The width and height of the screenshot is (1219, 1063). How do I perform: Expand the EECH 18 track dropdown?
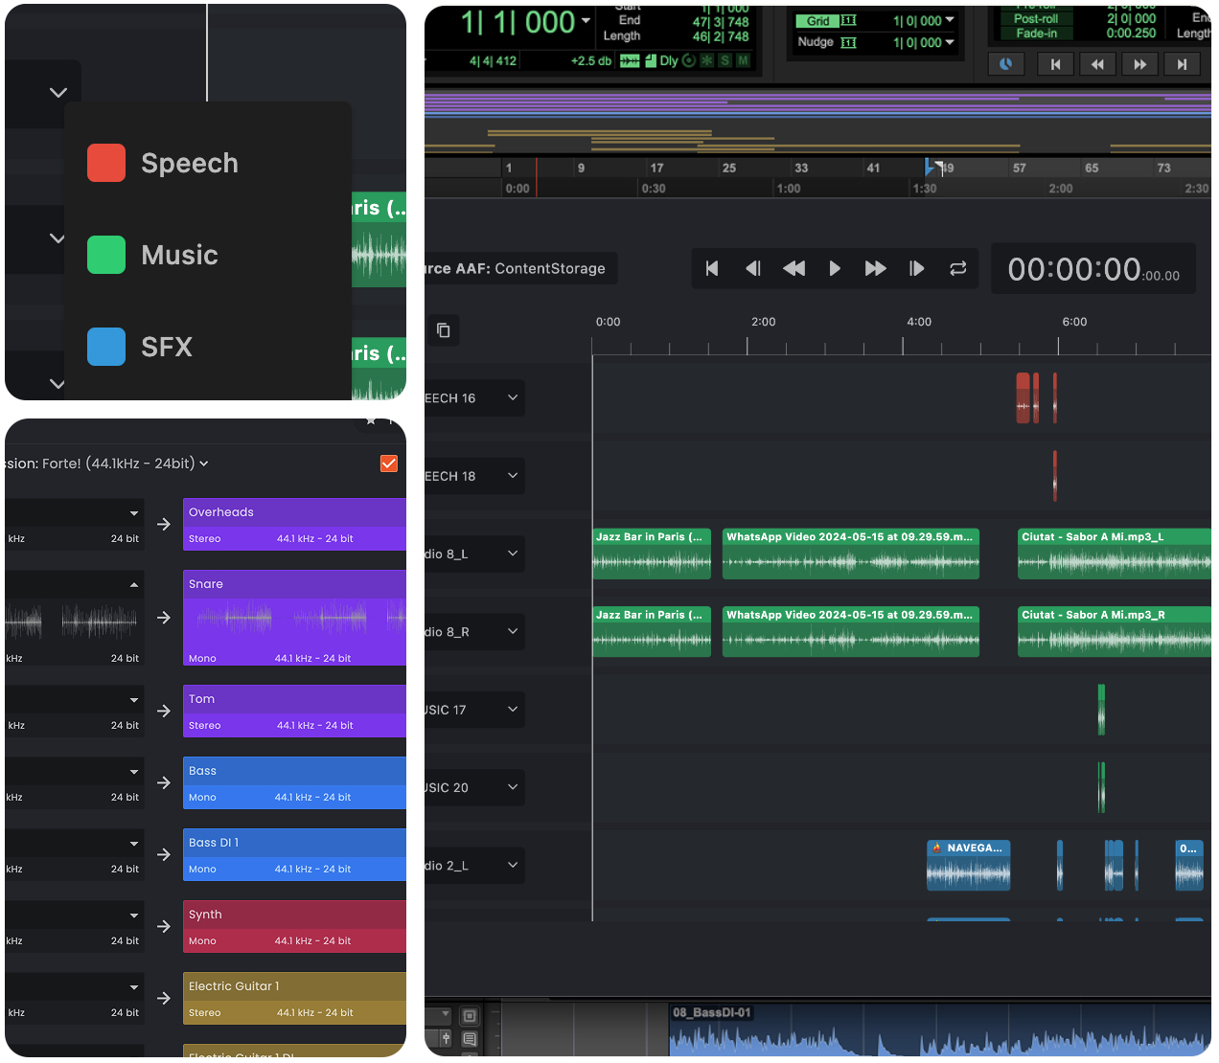[x=513, y=476]
